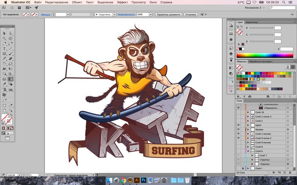Click the color spectrum bar
Image resolution: width=297 pixels, height=185 pixels.
[x=265, y=55]
